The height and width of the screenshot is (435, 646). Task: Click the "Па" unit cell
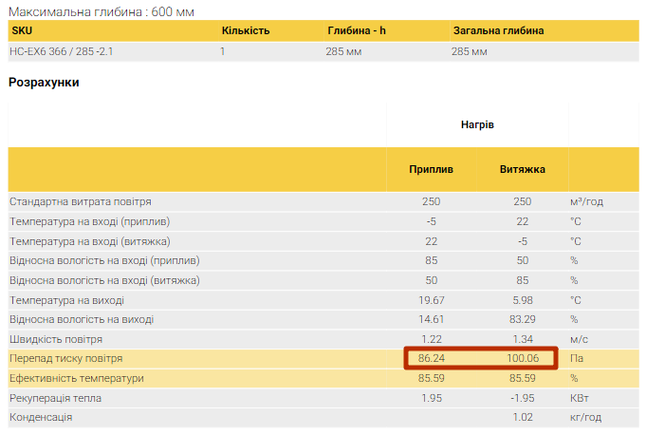[x=577, y=359]
